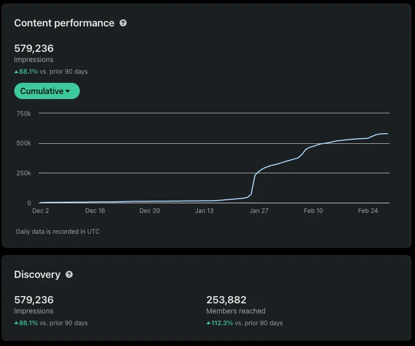415x346 pixels.
Task: Click the end point of the impressions line
Action: coord(388,134)
